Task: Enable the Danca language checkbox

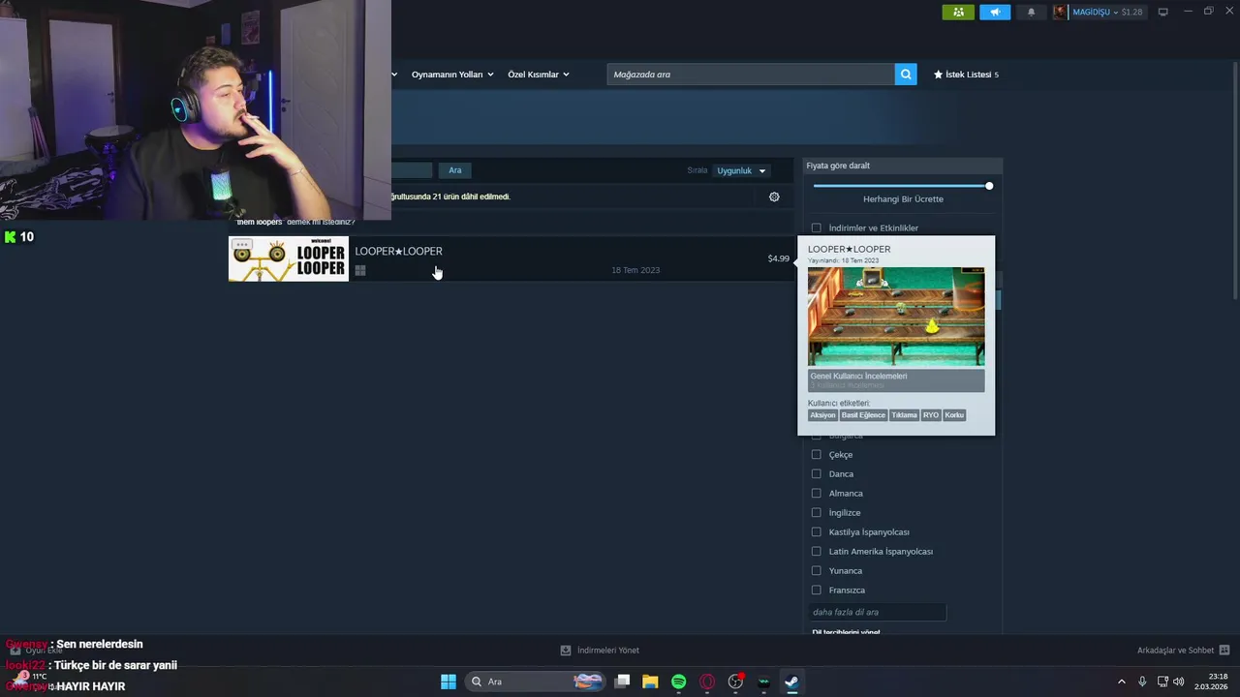Action: 816,474
